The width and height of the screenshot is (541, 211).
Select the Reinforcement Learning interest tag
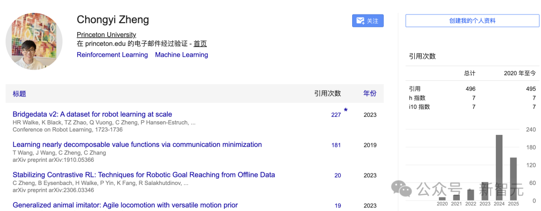point(112,55)
